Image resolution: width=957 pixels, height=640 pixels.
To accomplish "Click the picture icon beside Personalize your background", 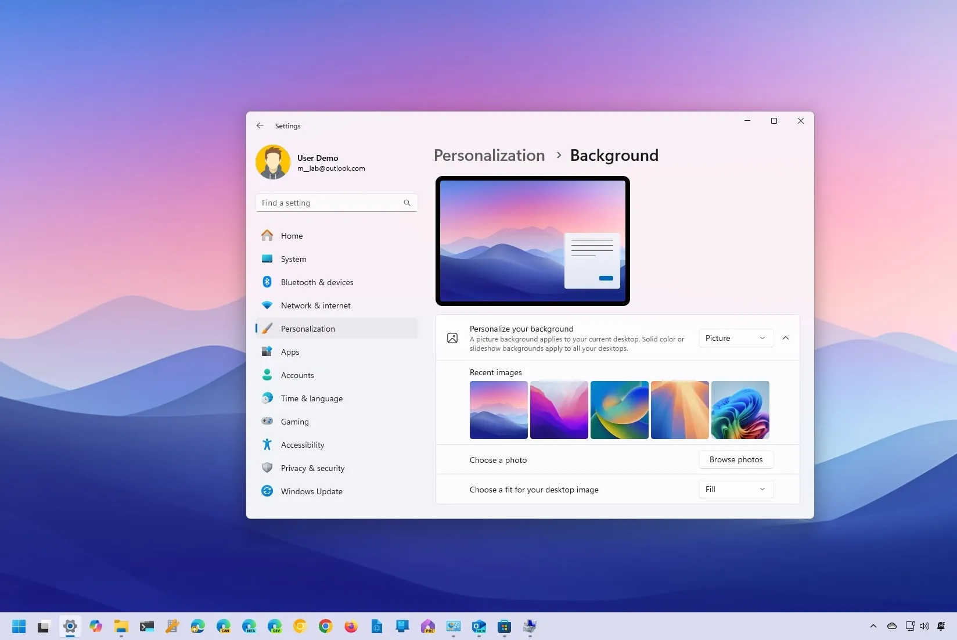I will point(452,338).
